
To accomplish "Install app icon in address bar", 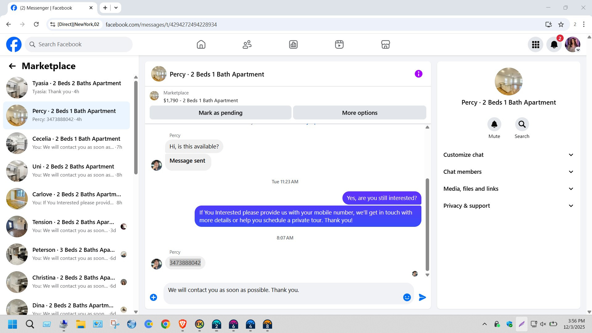I will (x=549, y=24).
